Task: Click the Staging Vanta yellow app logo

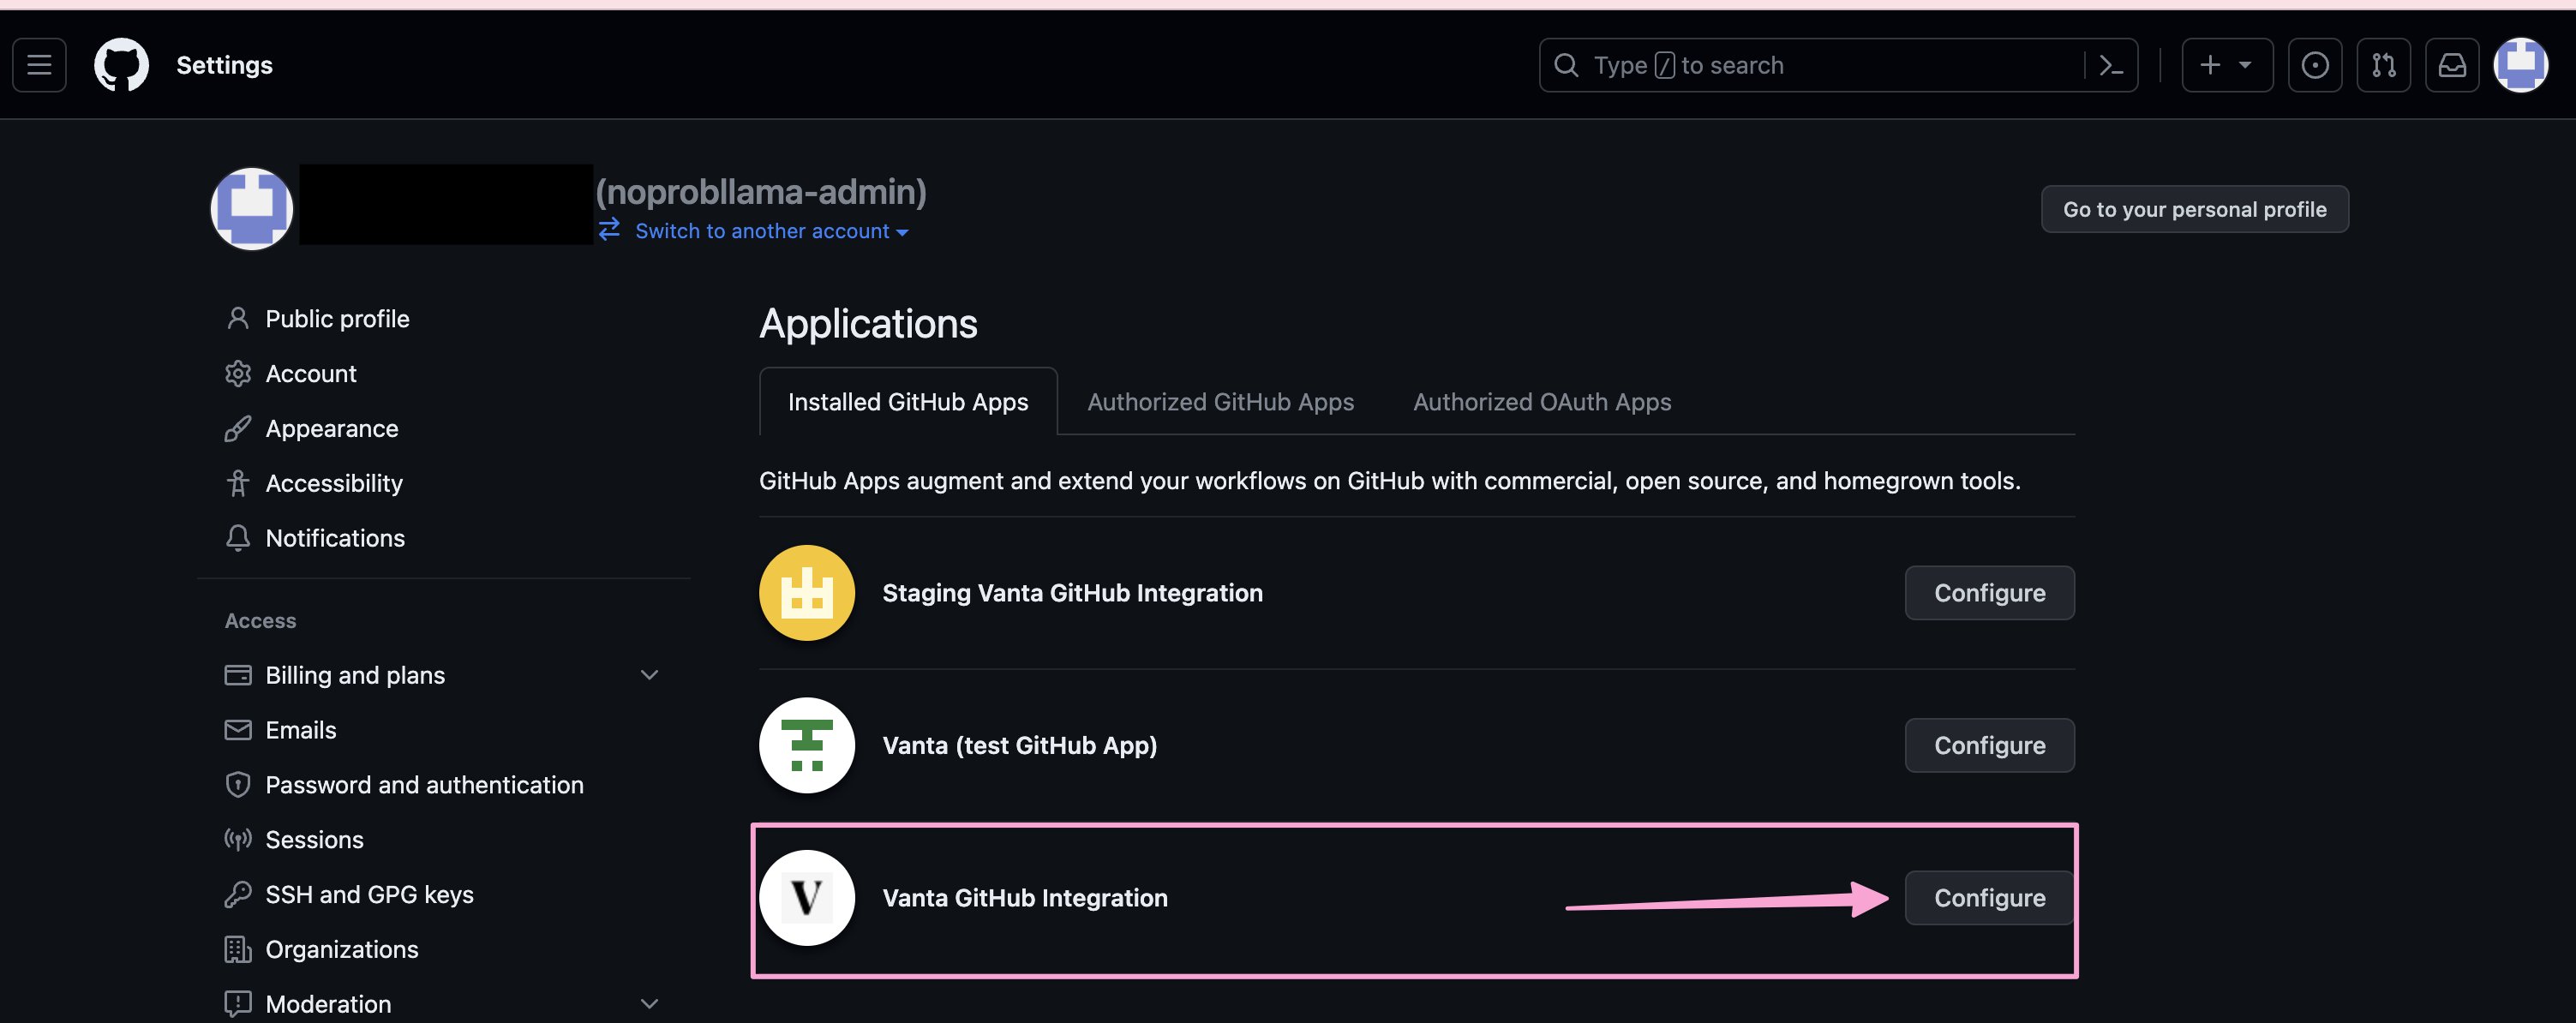Action: click(x=807, y=593)
